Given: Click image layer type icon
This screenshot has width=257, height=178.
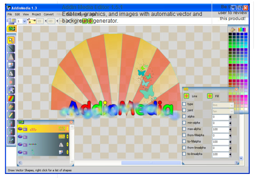Looking at the screenshot, I should click(61, 153).
